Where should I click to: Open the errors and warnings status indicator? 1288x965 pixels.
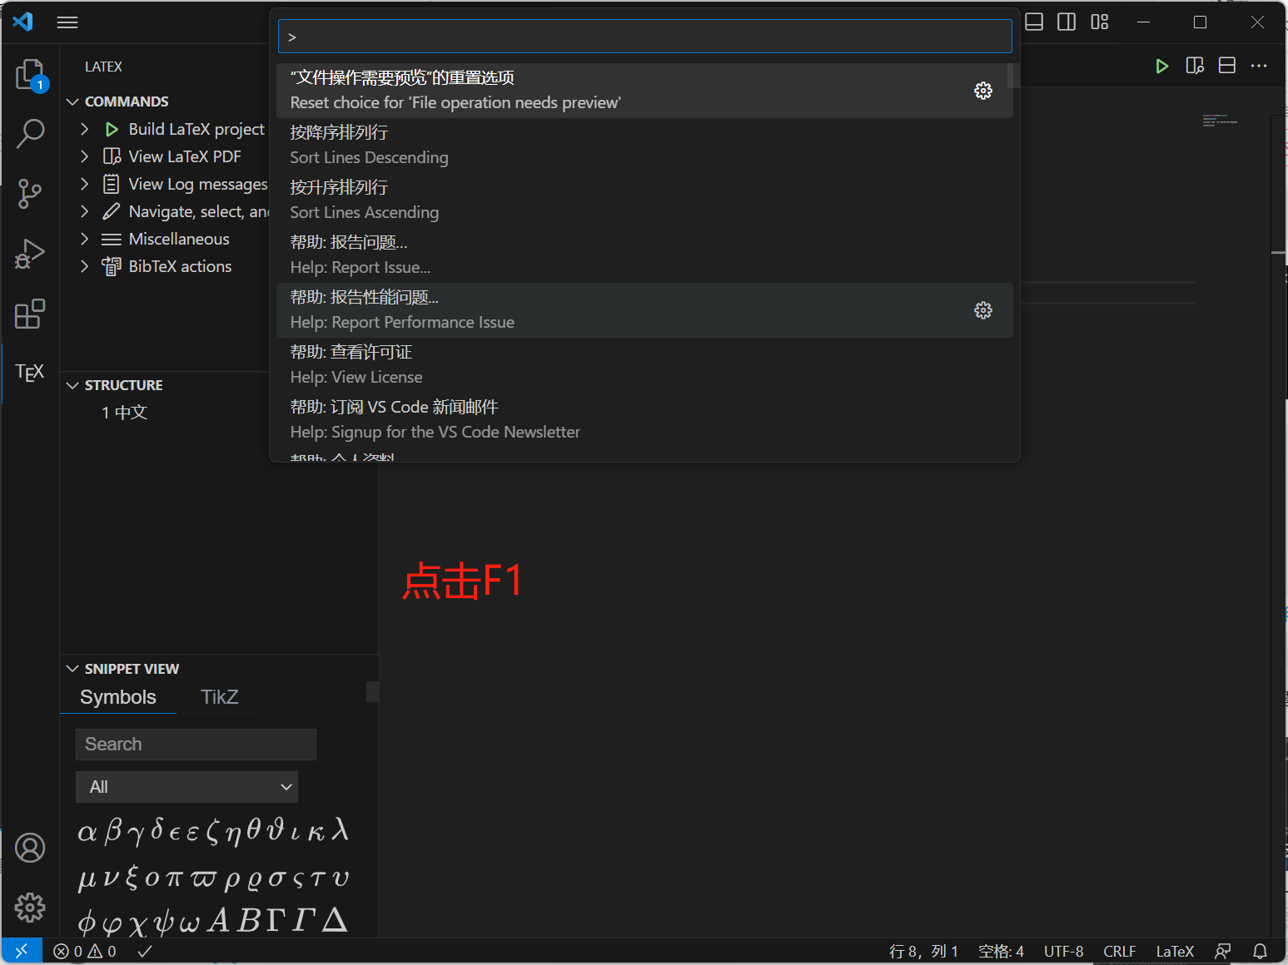[85, 951]
